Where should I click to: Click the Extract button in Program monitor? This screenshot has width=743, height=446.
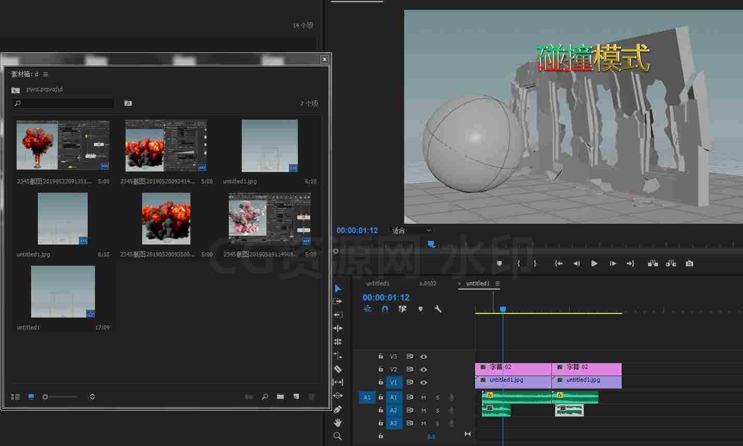pos(671,264)
